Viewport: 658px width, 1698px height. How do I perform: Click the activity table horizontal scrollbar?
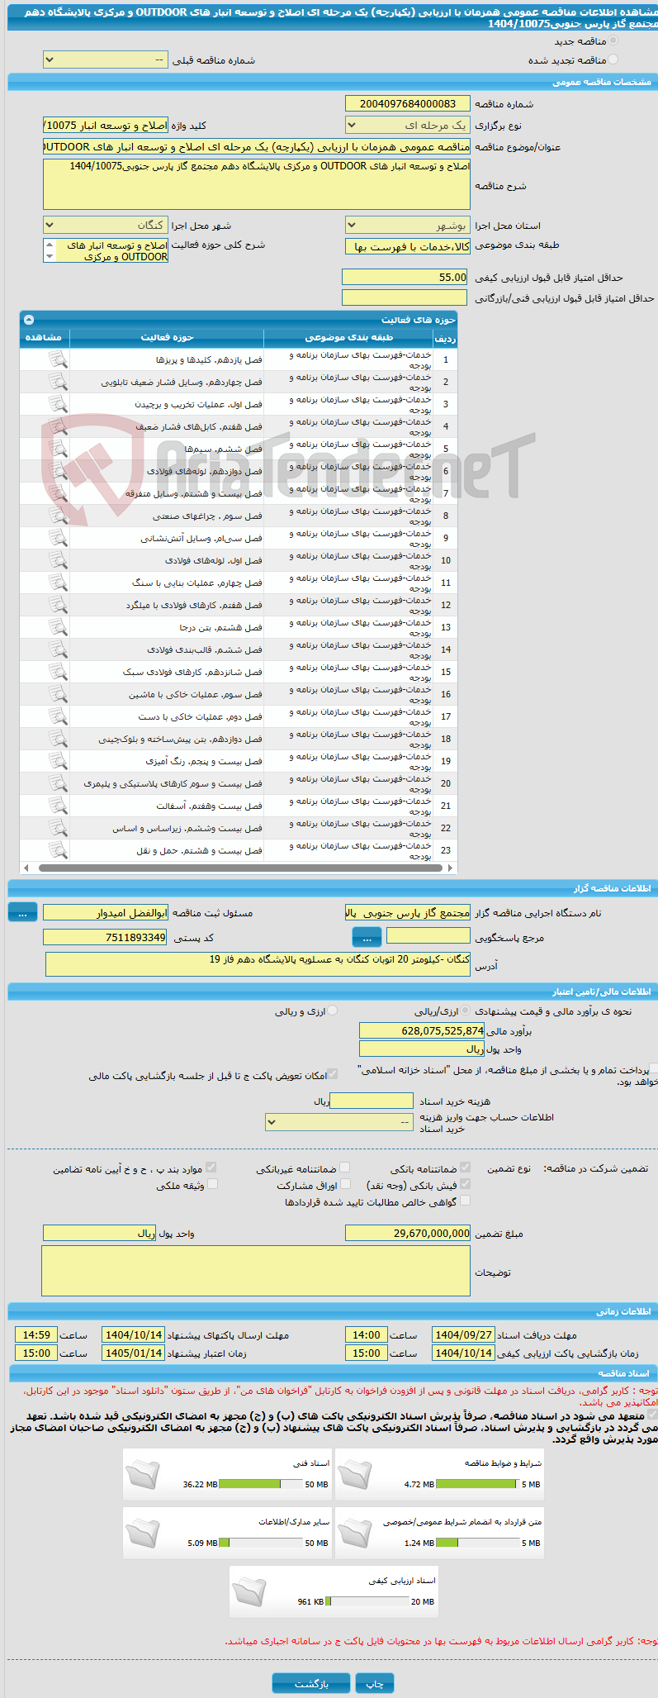239,868
